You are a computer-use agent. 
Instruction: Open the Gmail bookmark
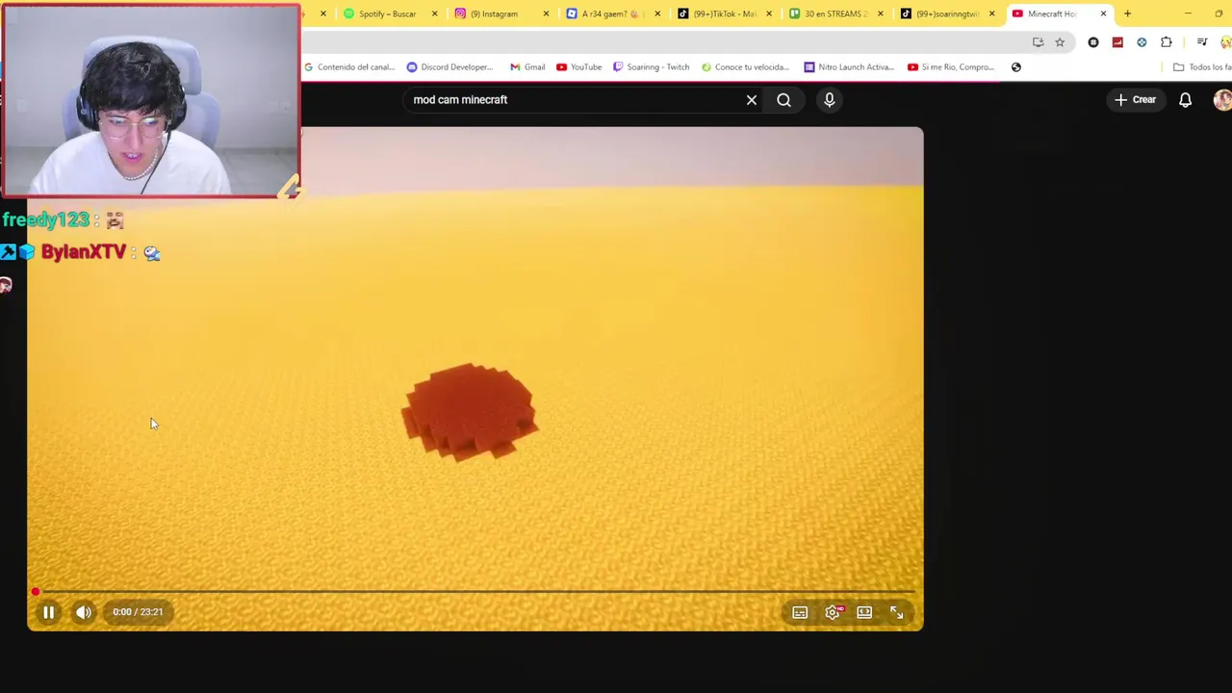pyautogui.click(x=527, y=67)
